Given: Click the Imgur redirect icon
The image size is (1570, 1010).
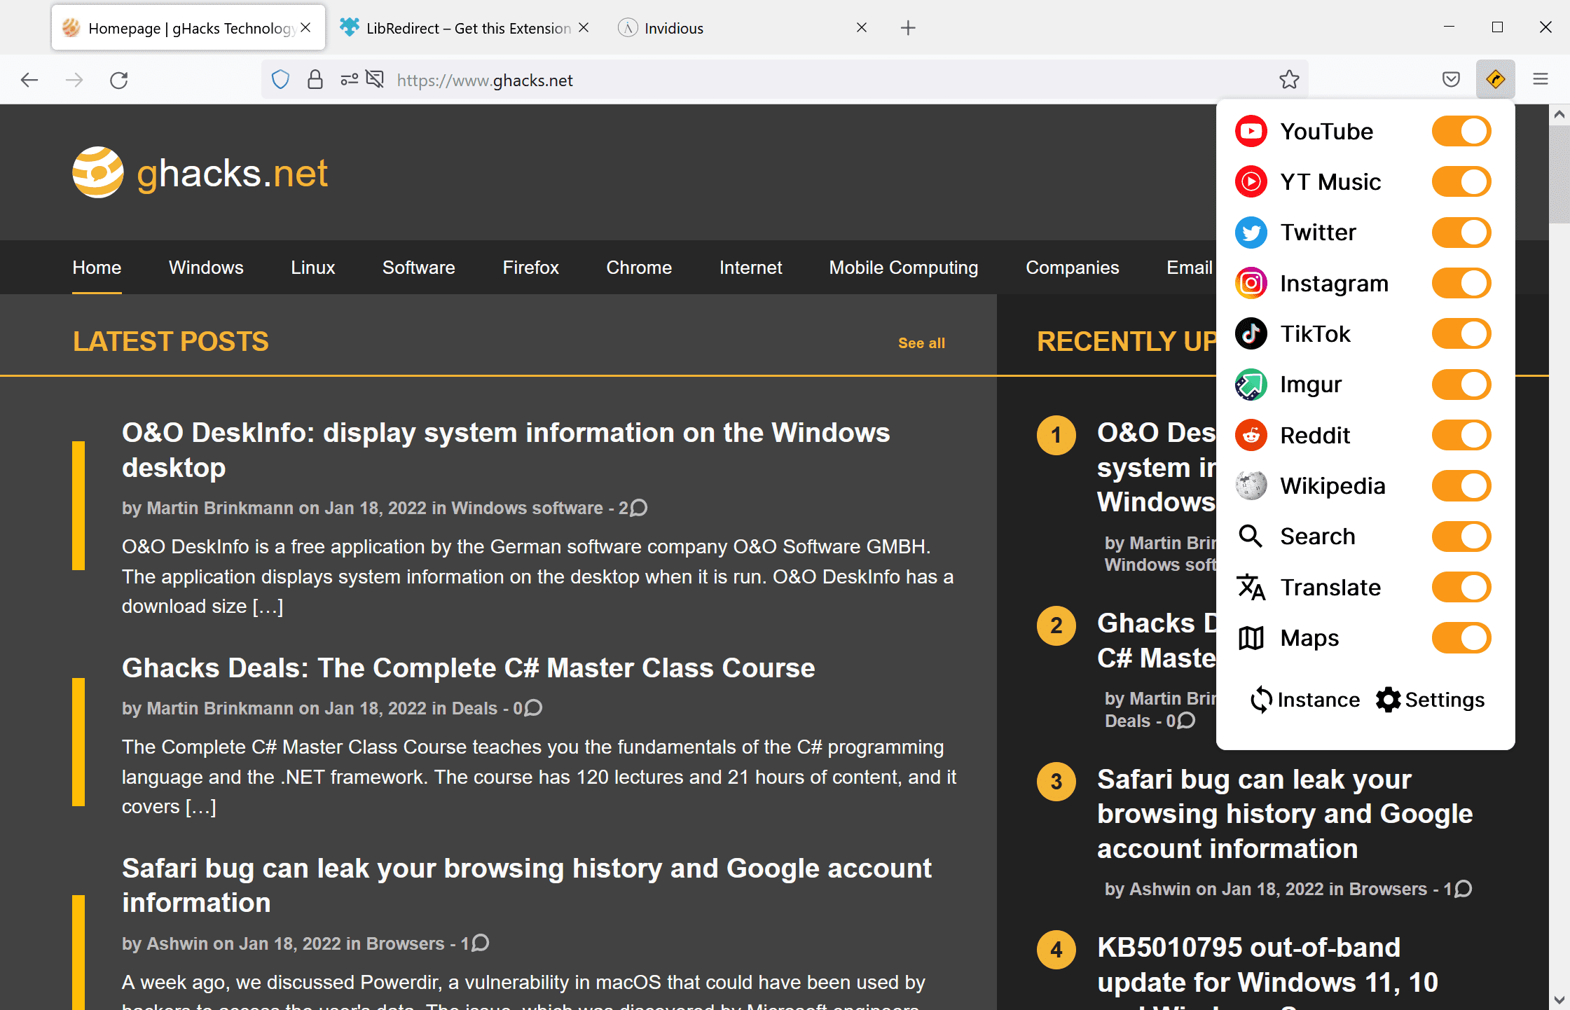Looking at the screenshot, I should click(1251, 383).
